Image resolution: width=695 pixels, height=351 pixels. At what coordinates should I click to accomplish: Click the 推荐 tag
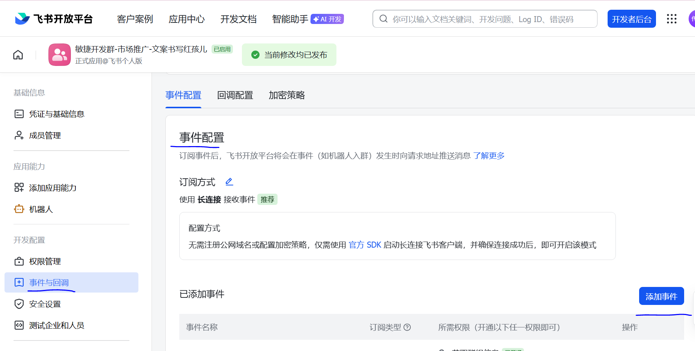click(x=267, y=199)
